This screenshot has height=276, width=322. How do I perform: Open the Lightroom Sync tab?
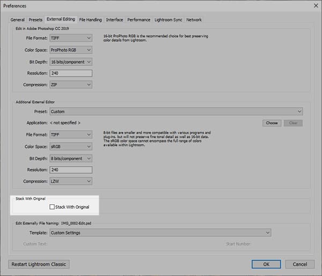168,20
